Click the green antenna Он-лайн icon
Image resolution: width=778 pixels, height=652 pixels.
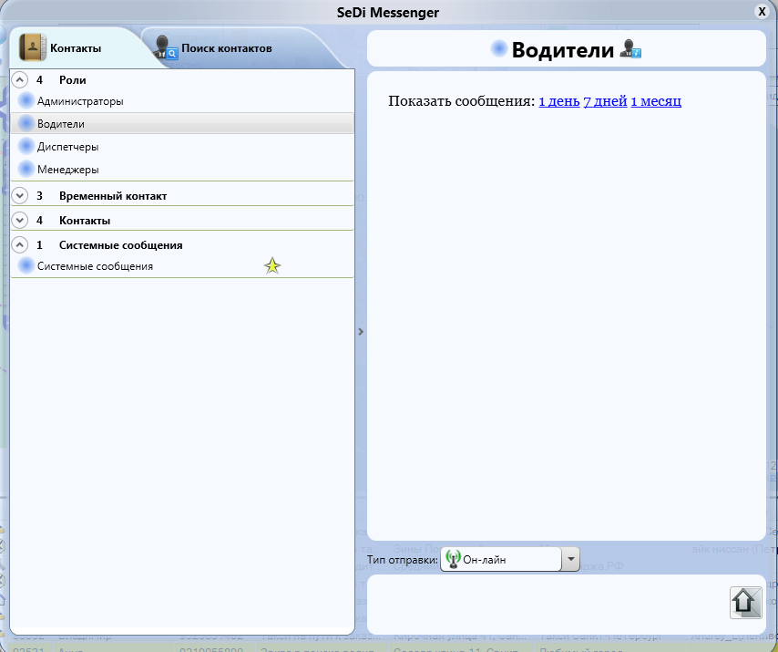pyautogui.click(x=453, y=559)
